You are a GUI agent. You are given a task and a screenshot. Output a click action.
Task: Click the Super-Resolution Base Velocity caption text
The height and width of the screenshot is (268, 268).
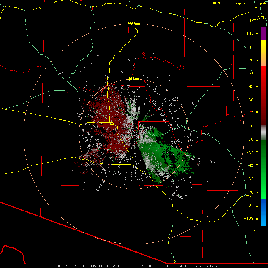coord(135,266)
